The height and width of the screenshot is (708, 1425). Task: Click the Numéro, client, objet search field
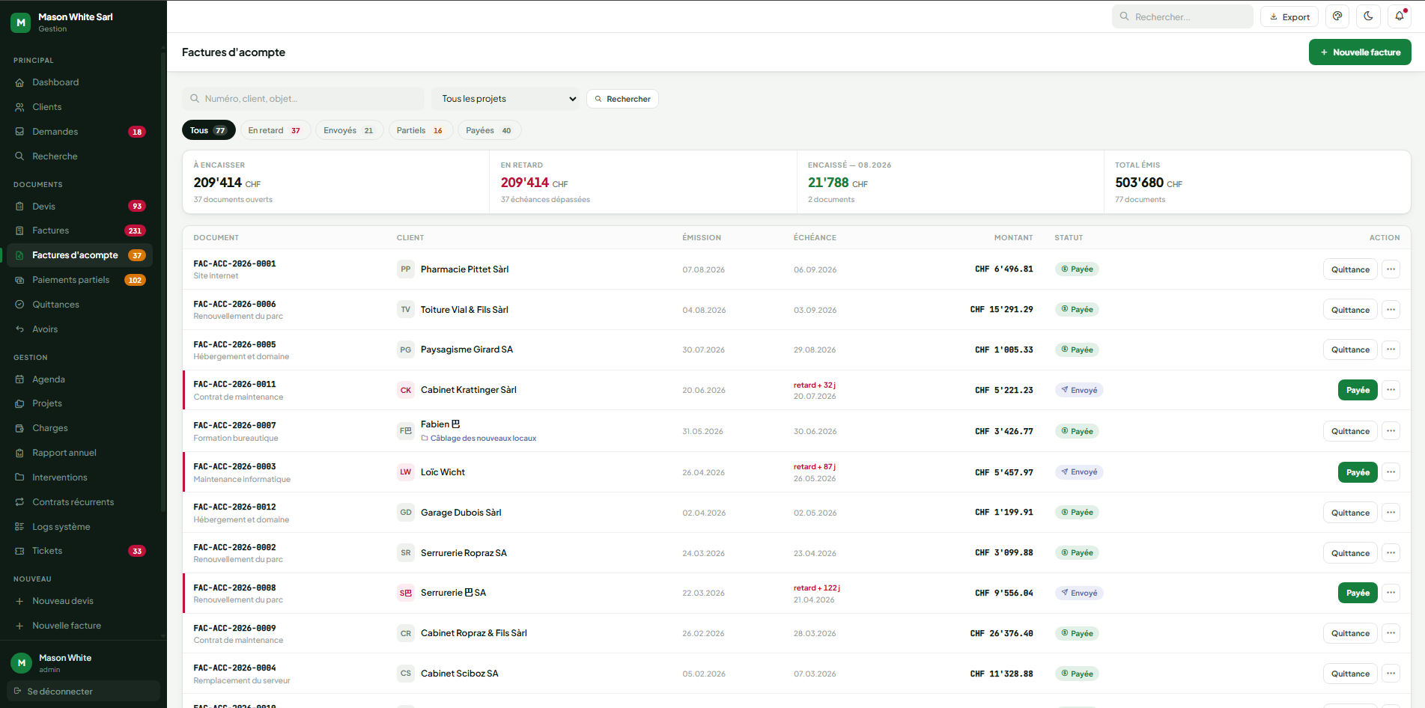(x=303, y=99)
